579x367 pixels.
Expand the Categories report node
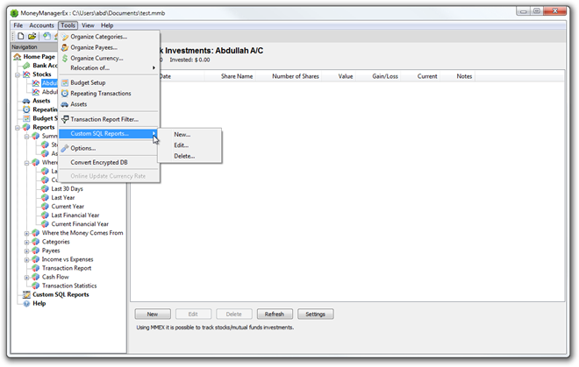(x=26, y=243)
